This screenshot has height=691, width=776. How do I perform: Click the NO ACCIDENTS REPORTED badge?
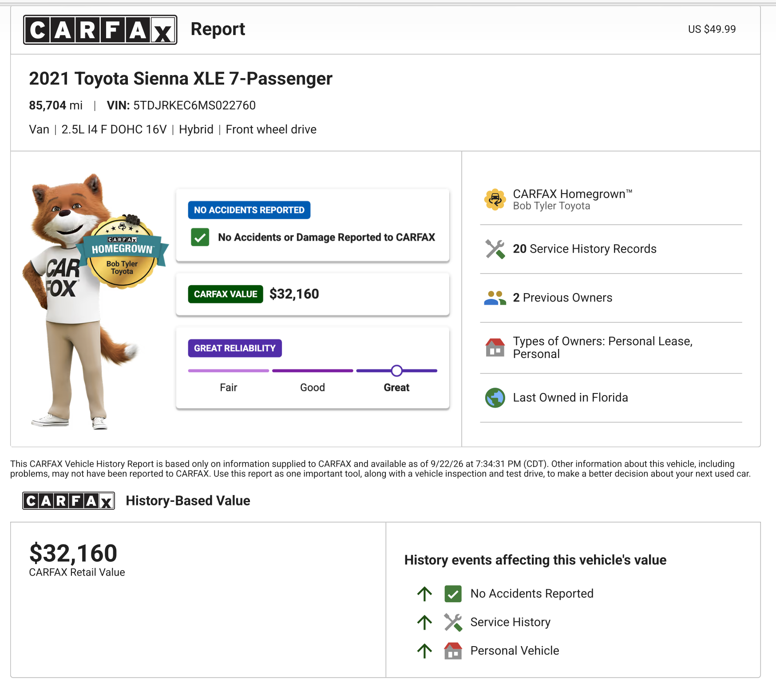249,210
